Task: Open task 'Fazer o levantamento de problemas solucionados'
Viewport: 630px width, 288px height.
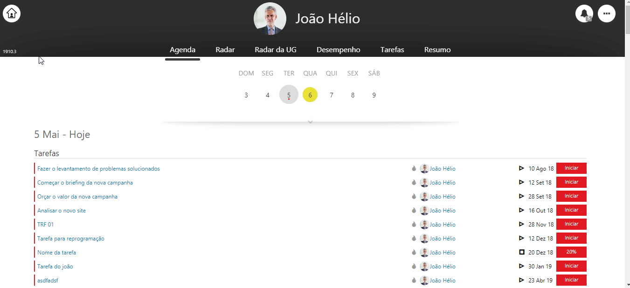Action: coord(98,169)
